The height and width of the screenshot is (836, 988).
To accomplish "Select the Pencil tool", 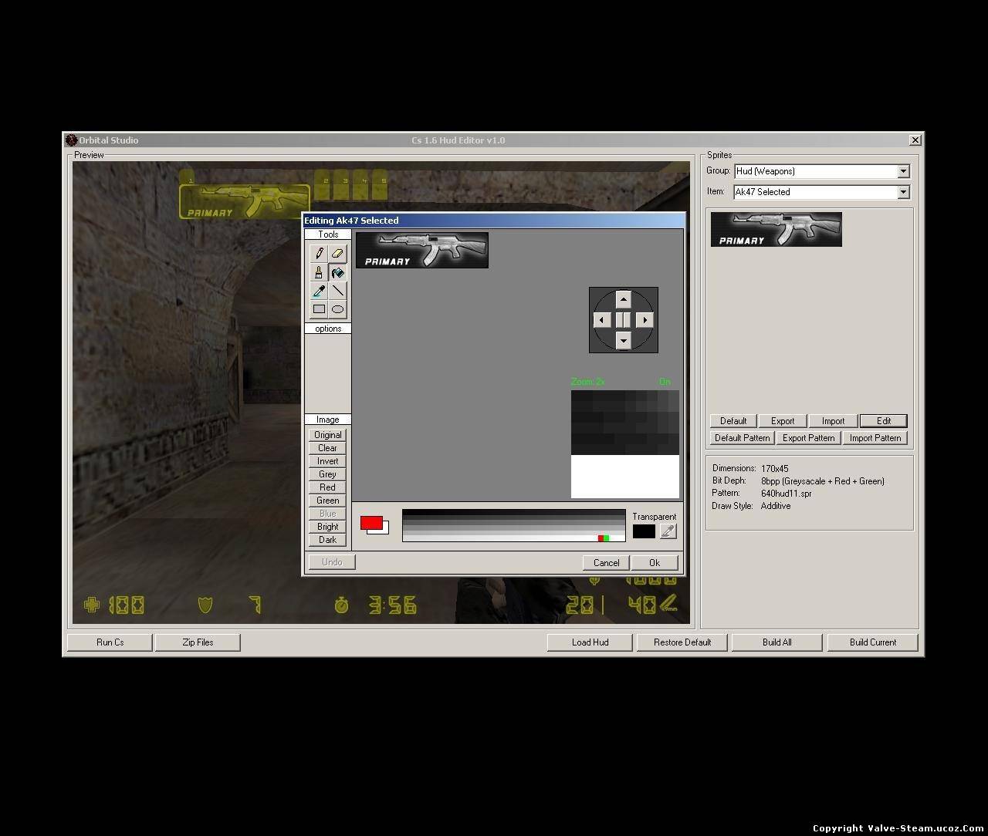I will 319,253.
